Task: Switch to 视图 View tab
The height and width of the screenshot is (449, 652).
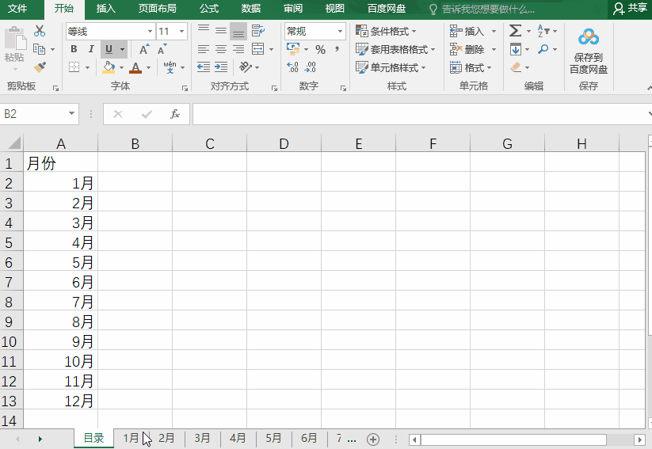Action: (x=335, y=9)
